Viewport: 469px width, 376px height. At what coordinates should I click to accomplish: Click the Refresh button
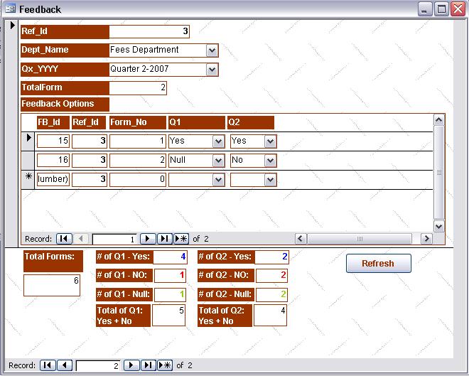coord(378,263)
